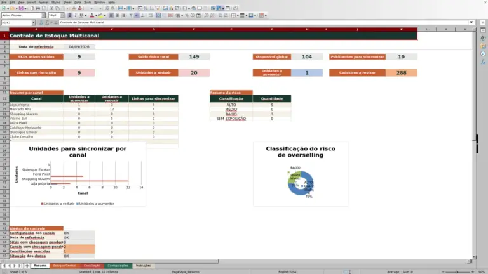Open the font color dropdown arrow
The height and width of the screenshot is (274, 488).
[x=96, y=15]
